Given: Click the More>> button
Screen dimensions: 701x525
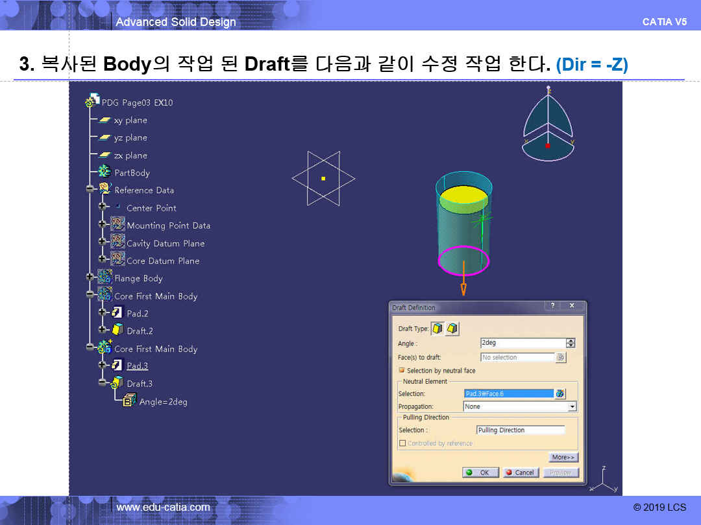Looking at the screenshot, I should click(563, 457).
